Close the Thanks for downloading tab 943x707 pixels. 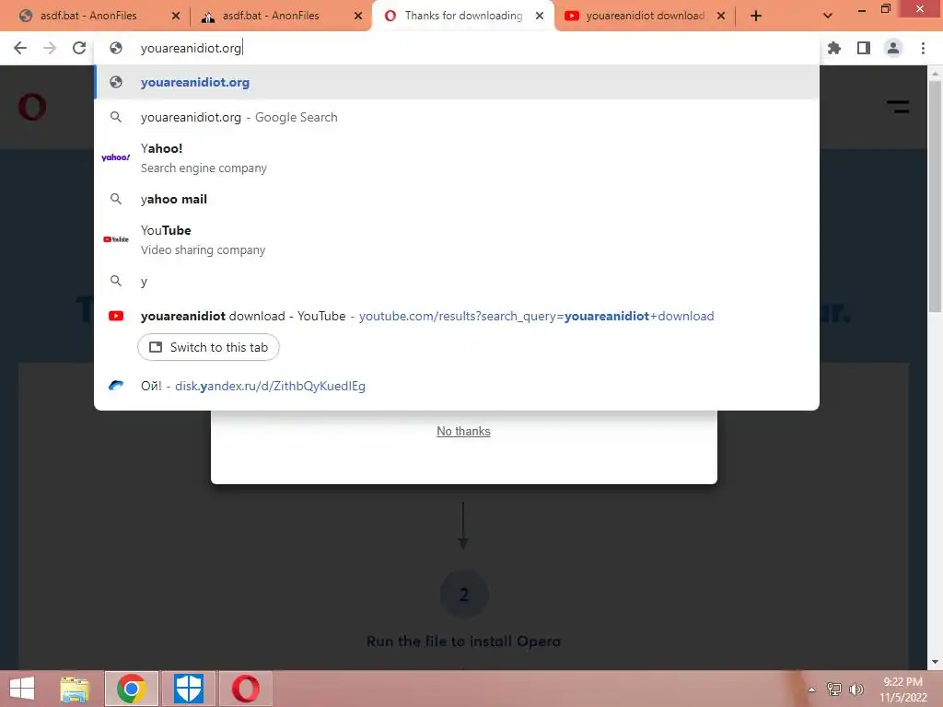click(540, 17)
